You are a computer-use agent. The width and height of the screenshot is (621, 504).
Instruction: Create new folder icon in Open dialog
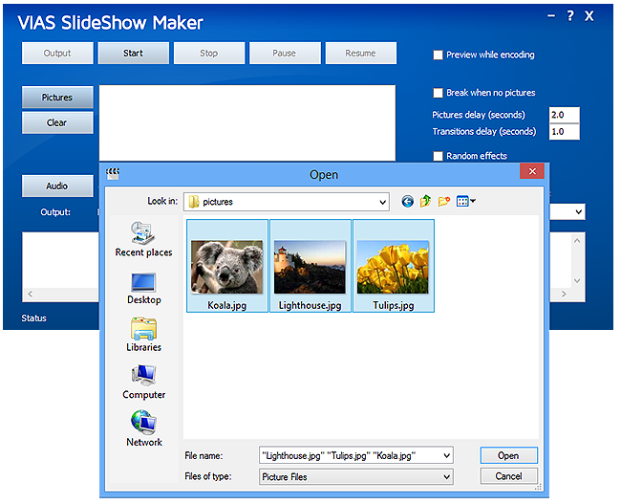click(444, 202)
